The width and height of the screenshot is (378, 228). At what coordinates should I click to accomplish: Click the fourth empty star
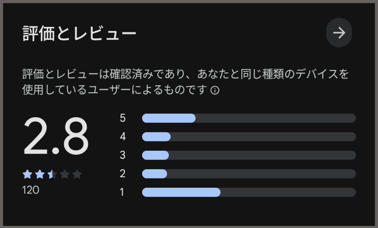64,174
